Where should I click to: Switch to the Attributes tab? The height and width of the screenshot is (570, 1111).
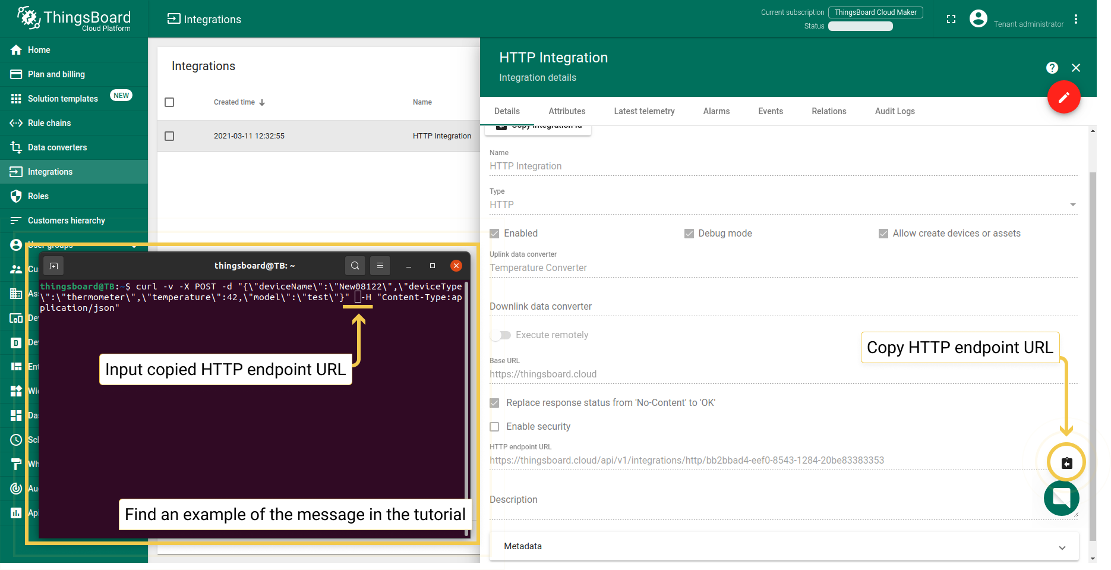(567, 111)
